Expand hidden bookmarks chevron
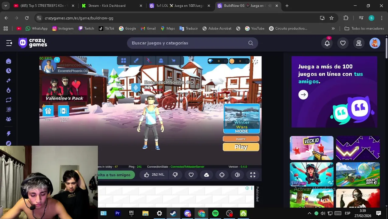 coord(333,28)
